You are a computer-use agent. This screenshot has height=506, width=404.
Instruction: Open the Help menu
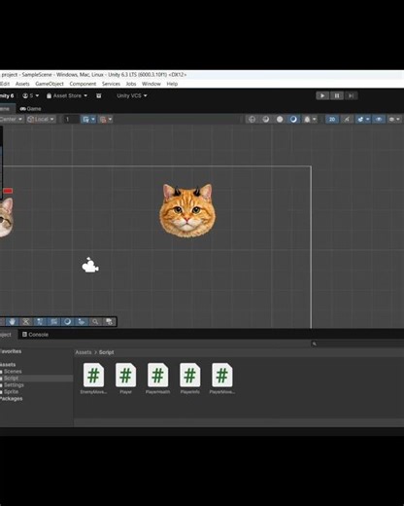(x=172, y=84)
